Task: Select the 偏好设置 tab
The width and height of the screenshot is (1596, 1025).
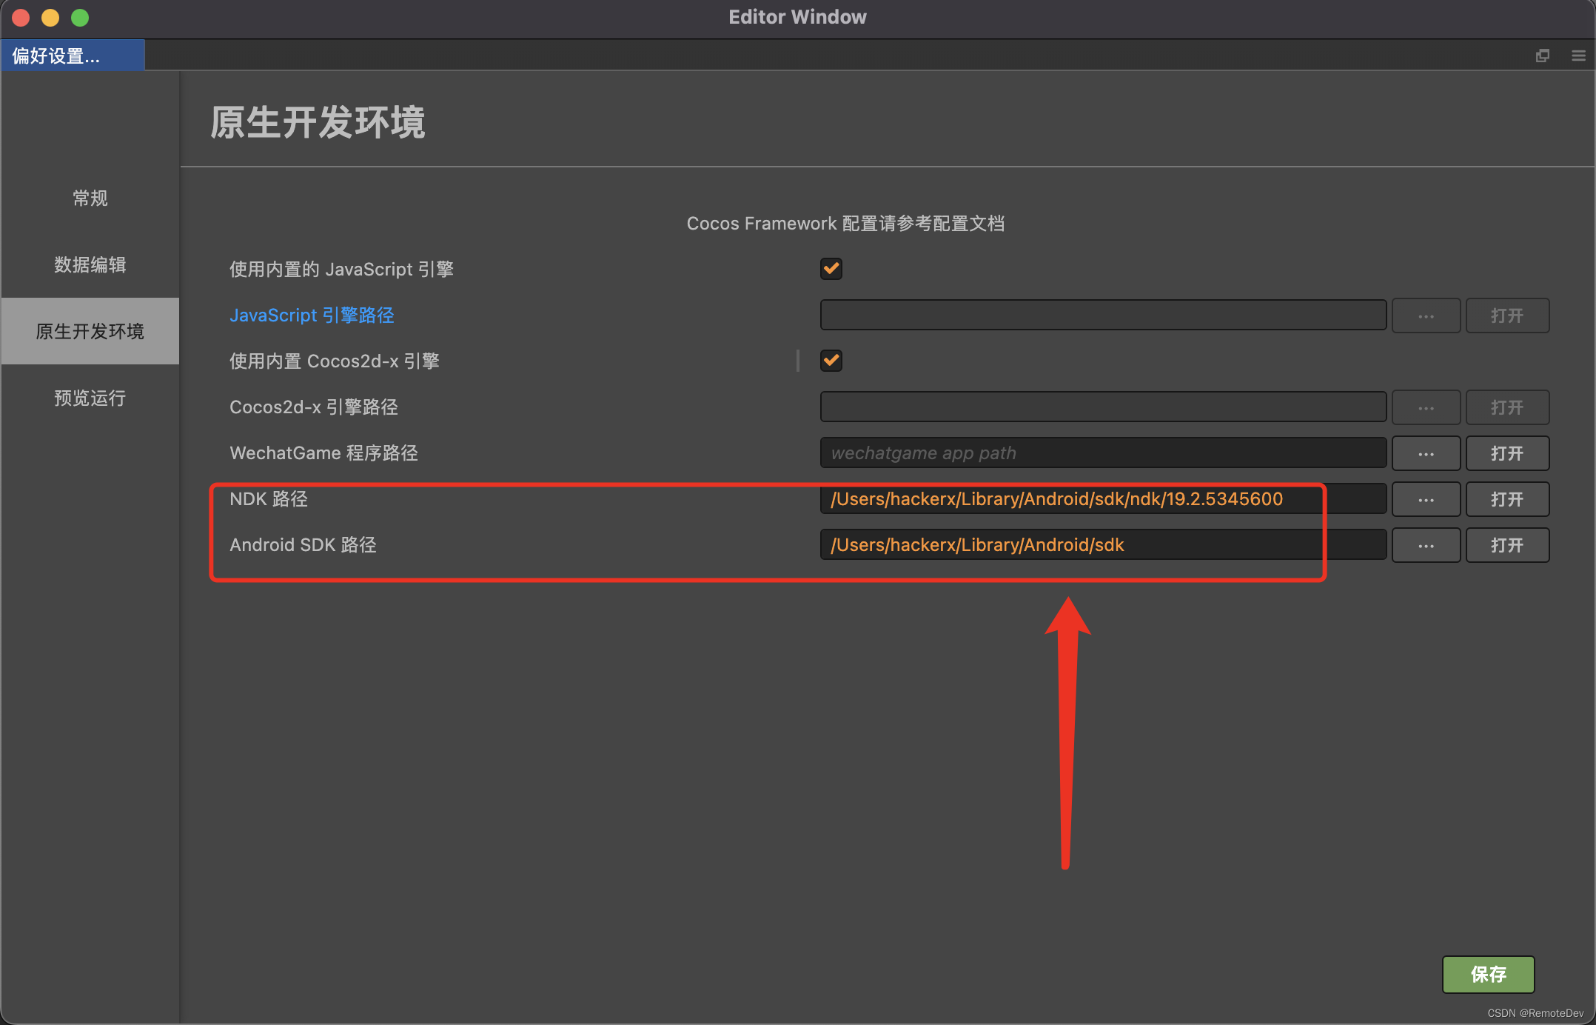Action: pyautogui.click(x=73, y=56)
